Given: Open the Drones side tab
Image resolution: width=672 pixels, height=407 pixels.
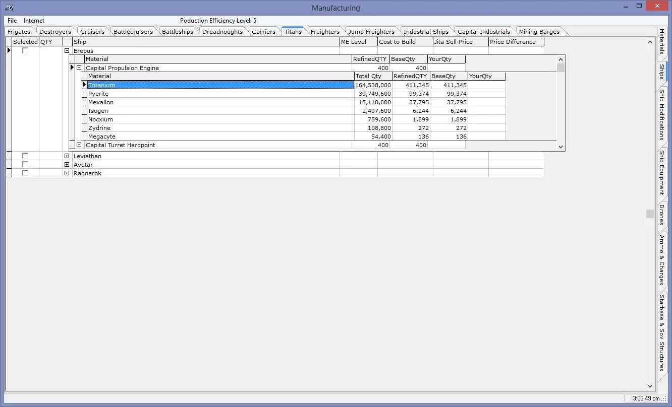Looking at the screenshot, I should (662, 215).
